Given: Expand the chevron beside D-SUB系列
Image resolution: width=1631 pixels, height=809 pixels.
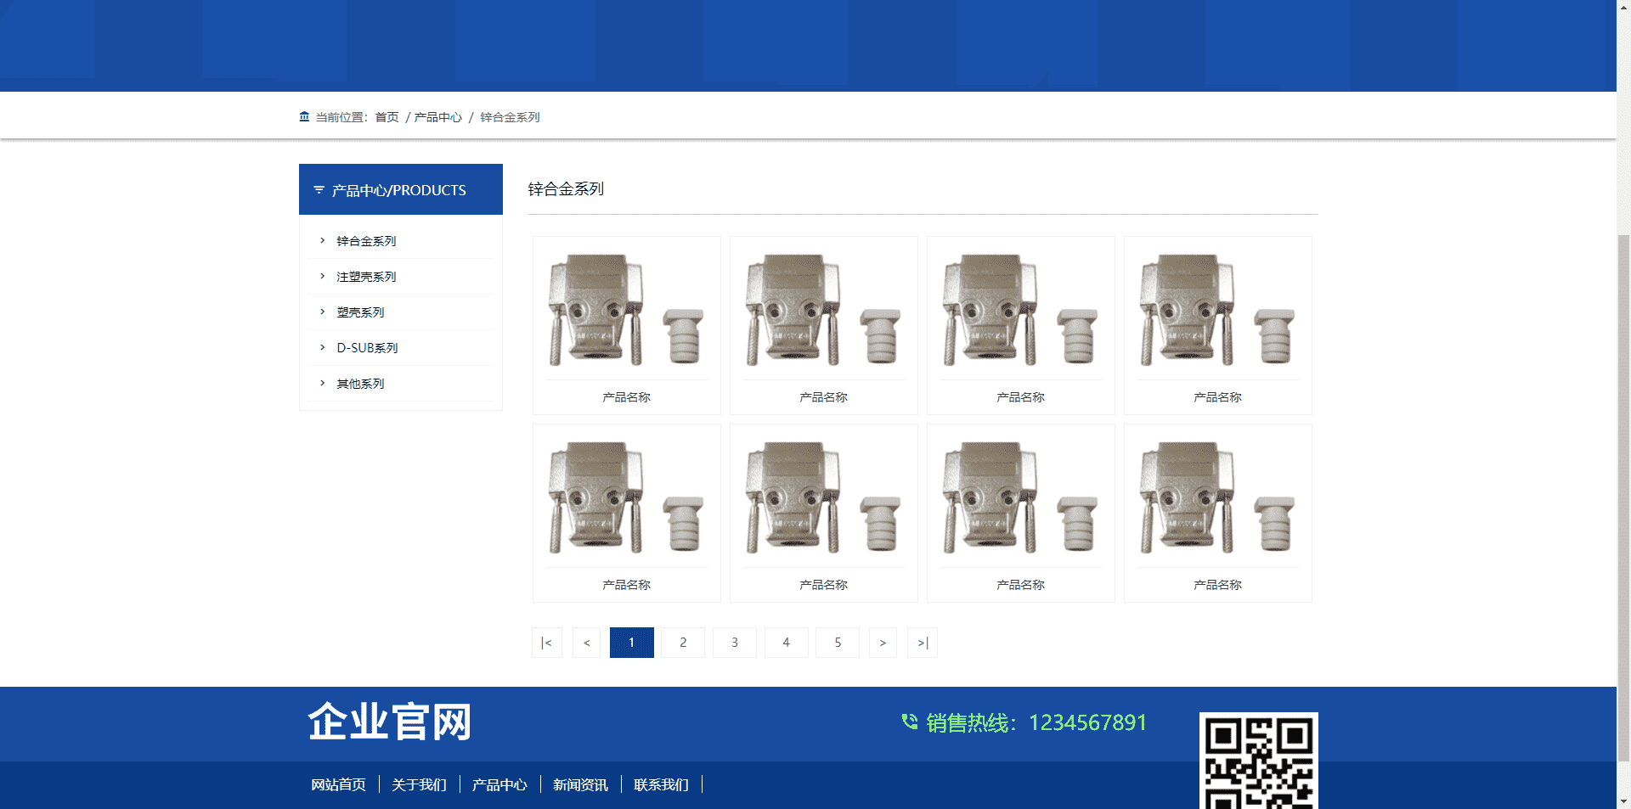Looking at the screenshot, I should (x=323, y=348).
